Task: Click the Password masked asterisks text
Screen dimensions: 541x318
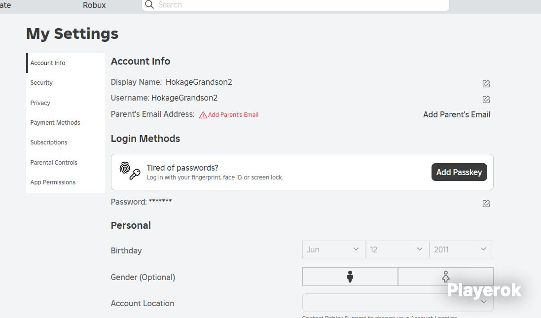Action: [160, 201]
